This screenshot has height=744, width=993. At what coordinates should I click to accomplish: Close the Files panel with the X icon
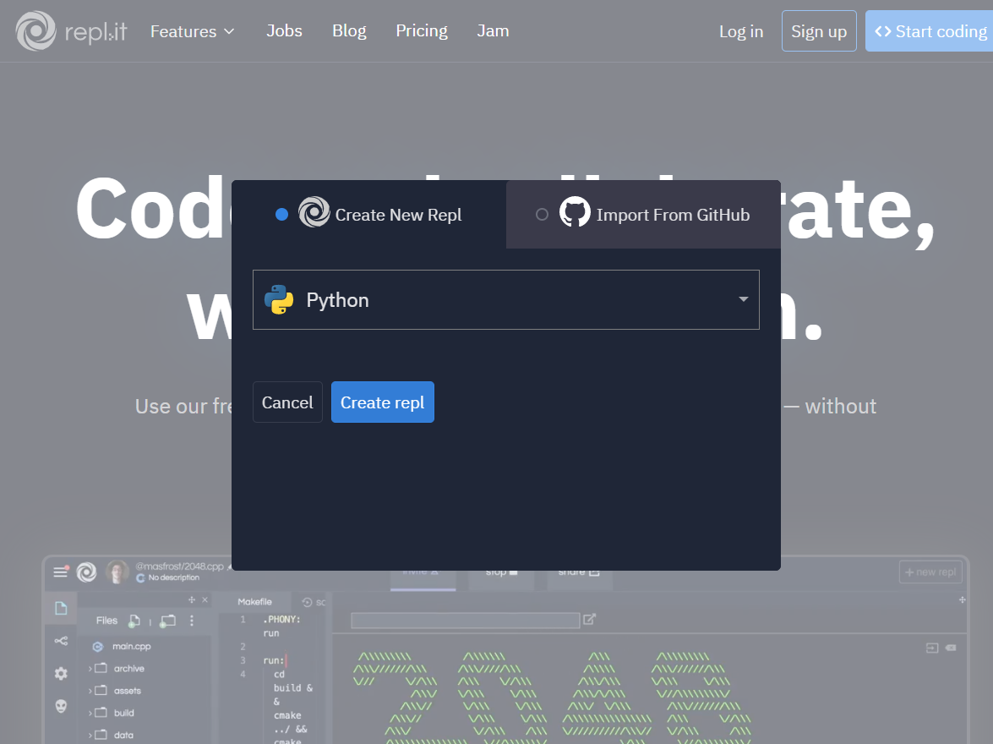click(205, 599)
